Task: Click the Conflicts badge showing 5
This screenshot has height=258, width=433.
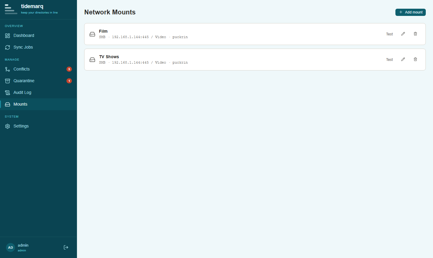Action: point(69,69)
